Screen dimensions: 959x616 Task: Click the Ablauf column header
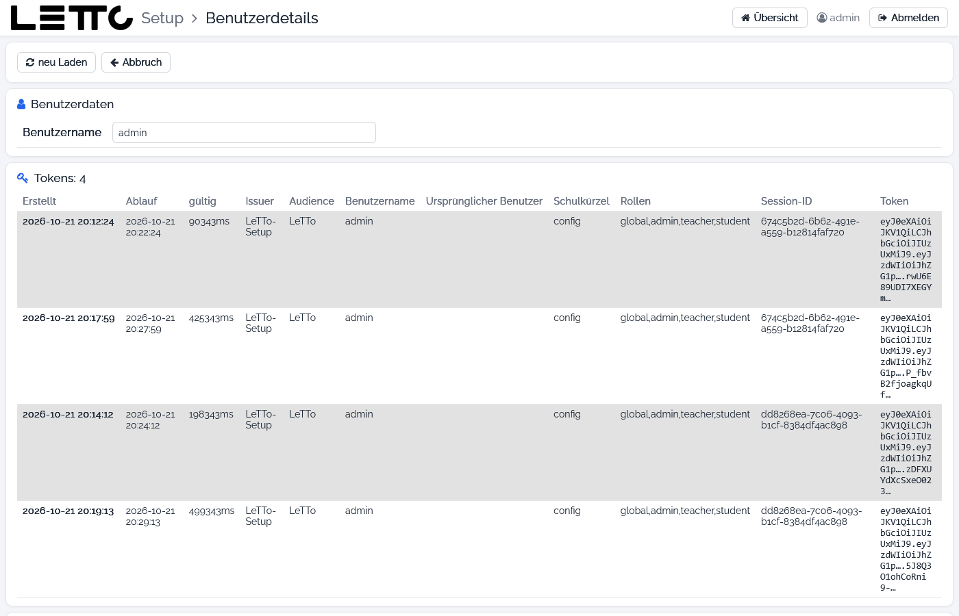[141, 201]
